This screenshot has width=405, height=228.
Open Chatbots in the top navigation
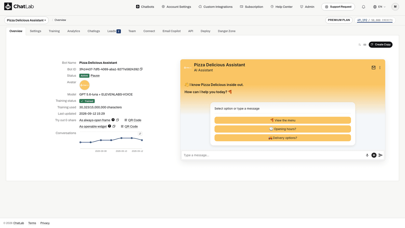point(145,7)
